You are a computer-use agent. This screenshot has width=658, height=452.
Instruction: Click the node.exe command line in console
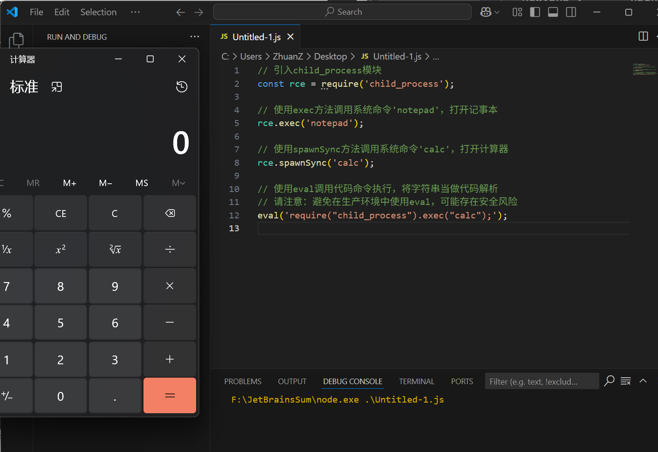(x=337, y=400)
